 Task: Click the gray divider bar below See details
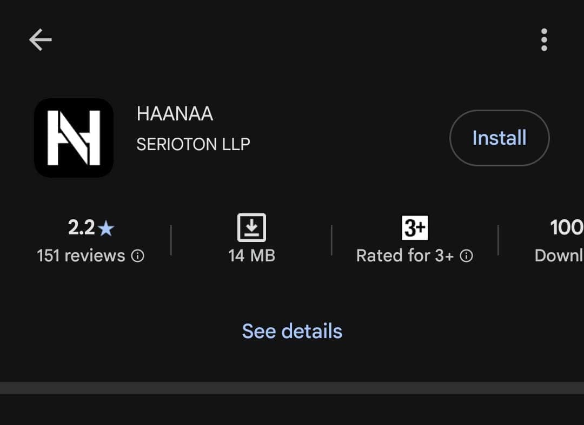(x=292, y=388)
